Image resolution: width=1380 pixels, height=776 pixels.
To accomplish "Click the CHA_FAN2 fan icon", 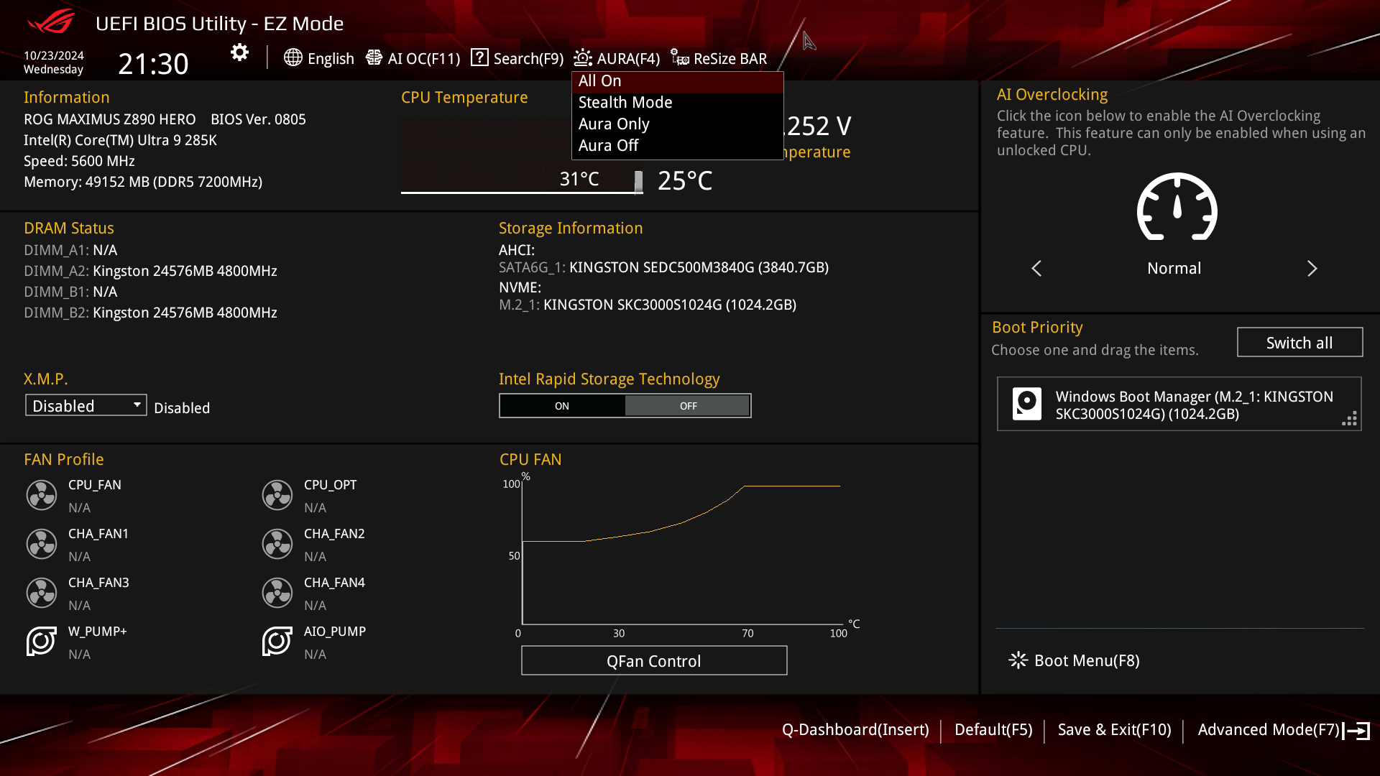I will [x=277, y=544].
